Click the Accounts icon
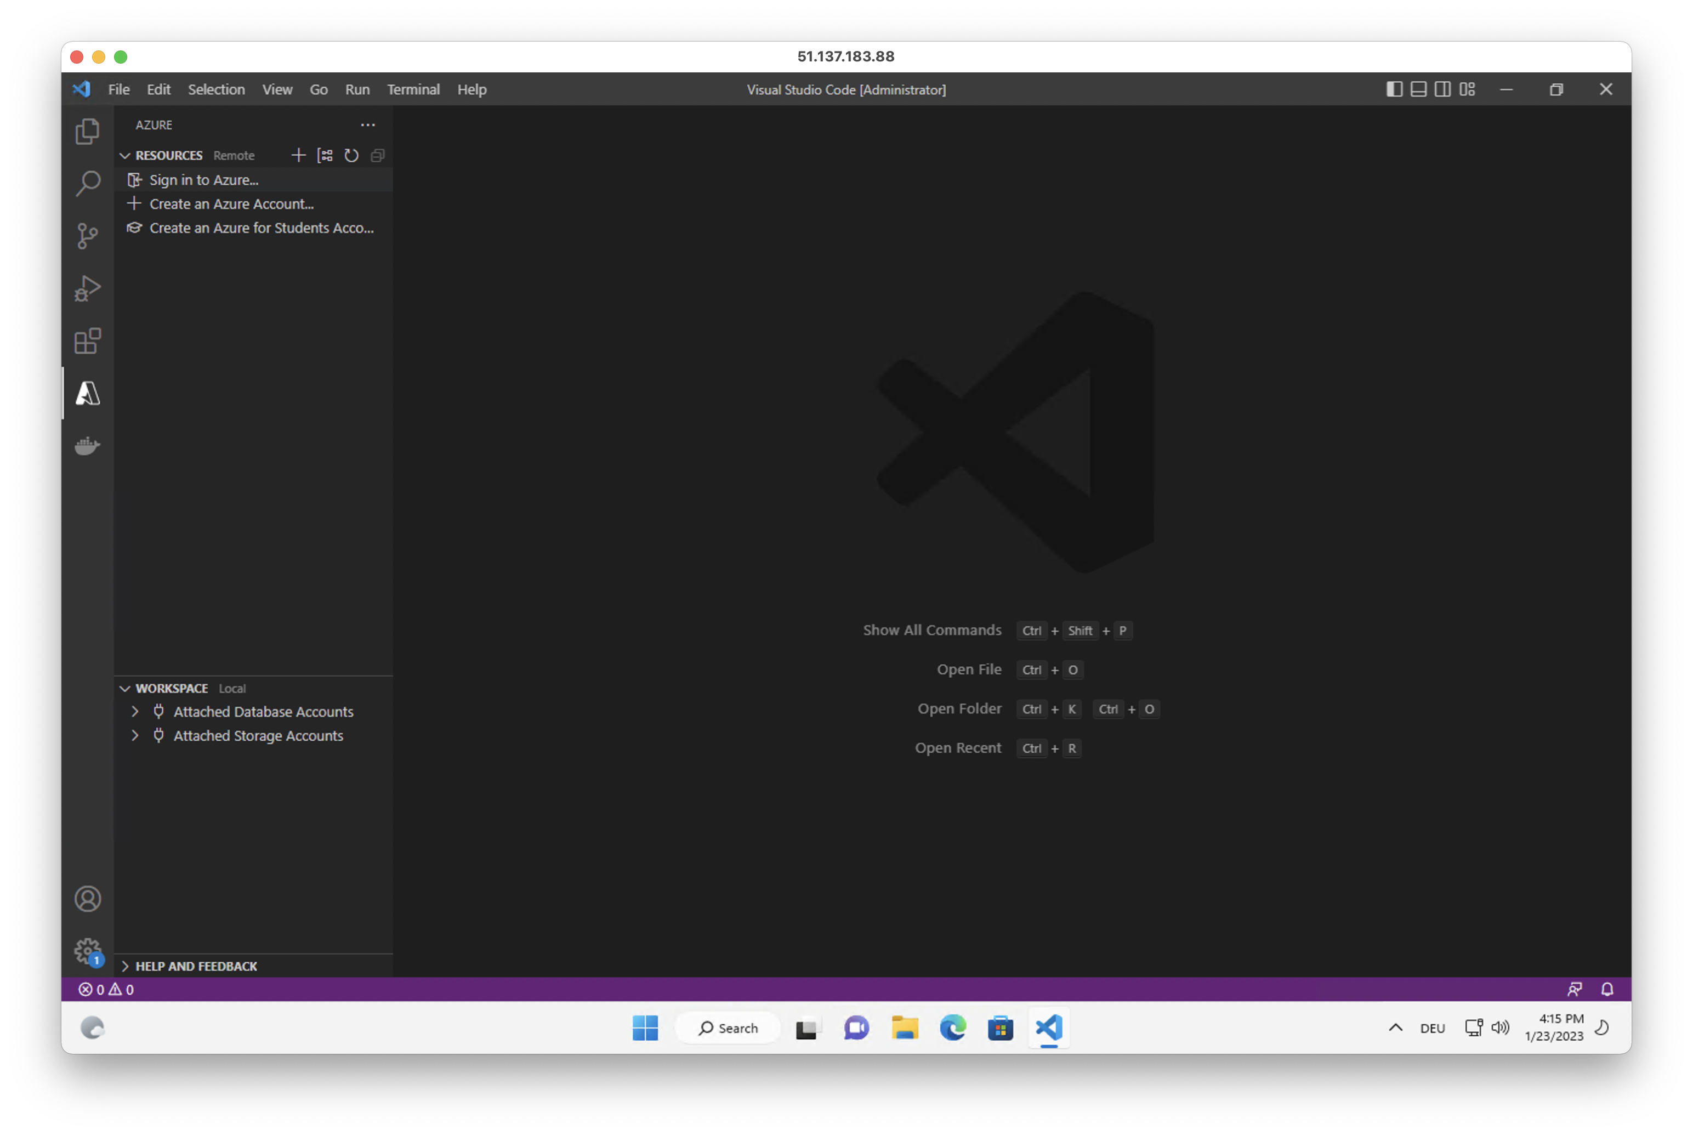1693x1135 pixels. click(88, 899)
